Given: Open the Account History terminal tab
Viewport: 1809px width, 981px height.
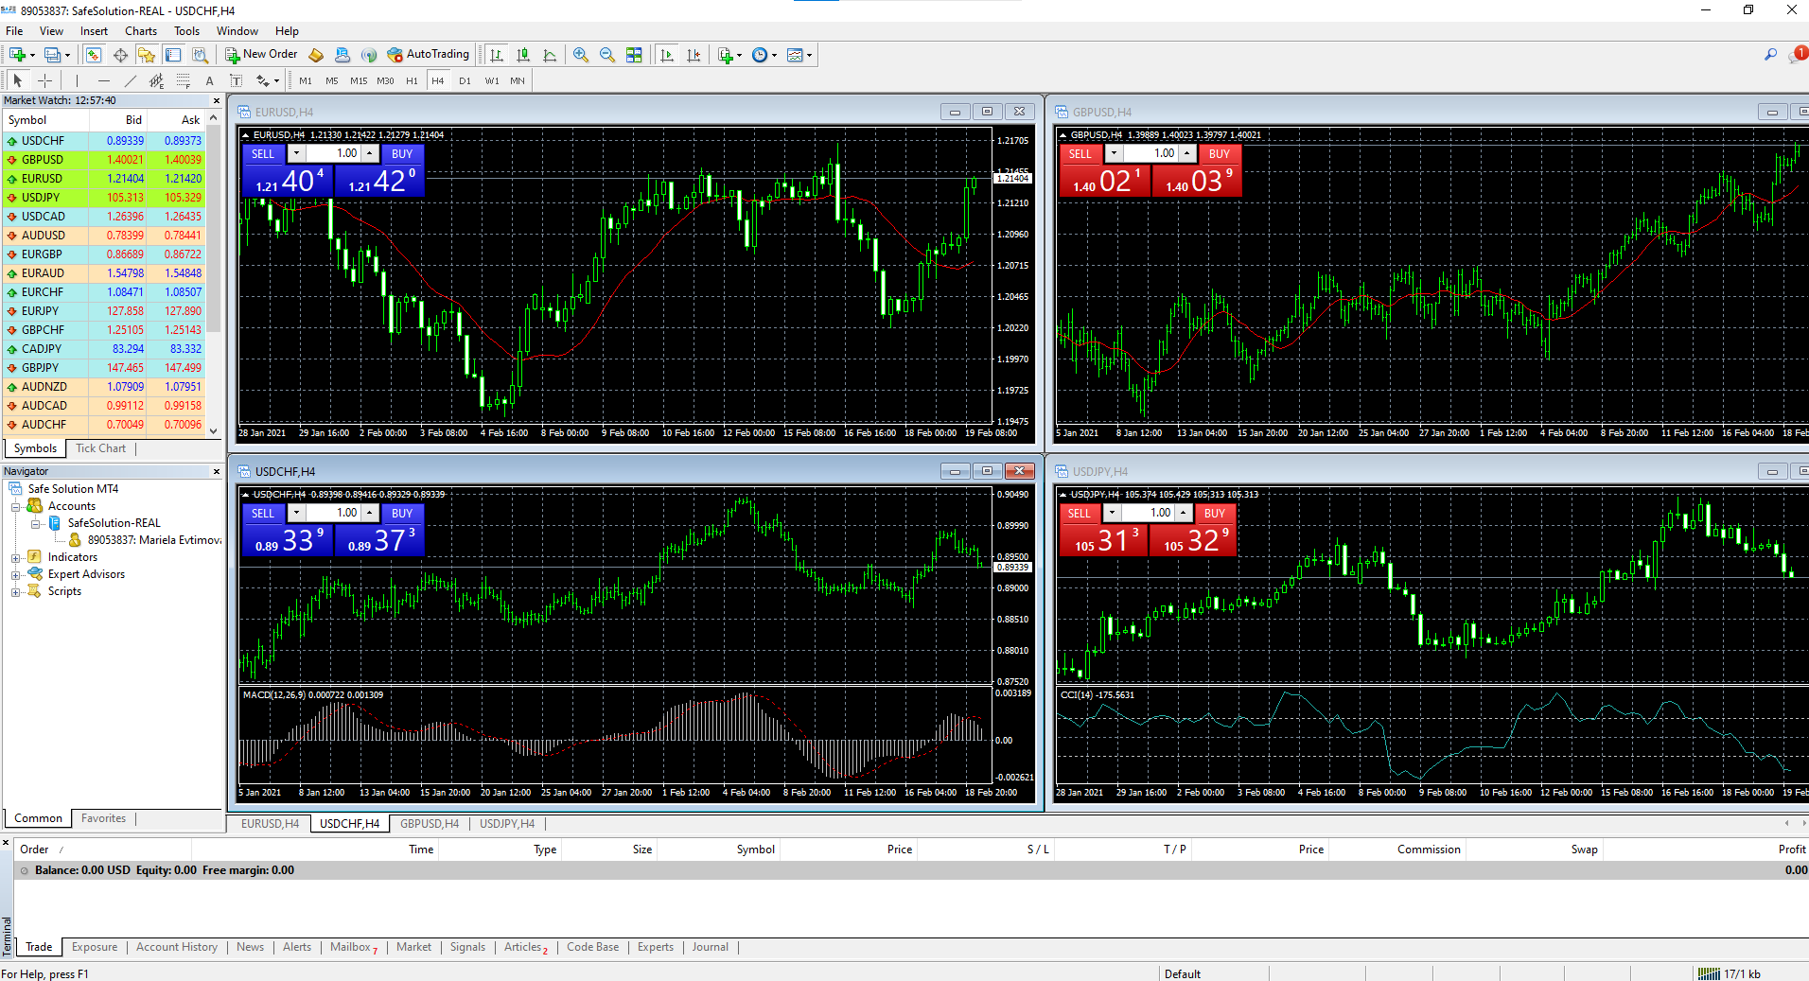Looking at the screenshot, I should point(177,947).
